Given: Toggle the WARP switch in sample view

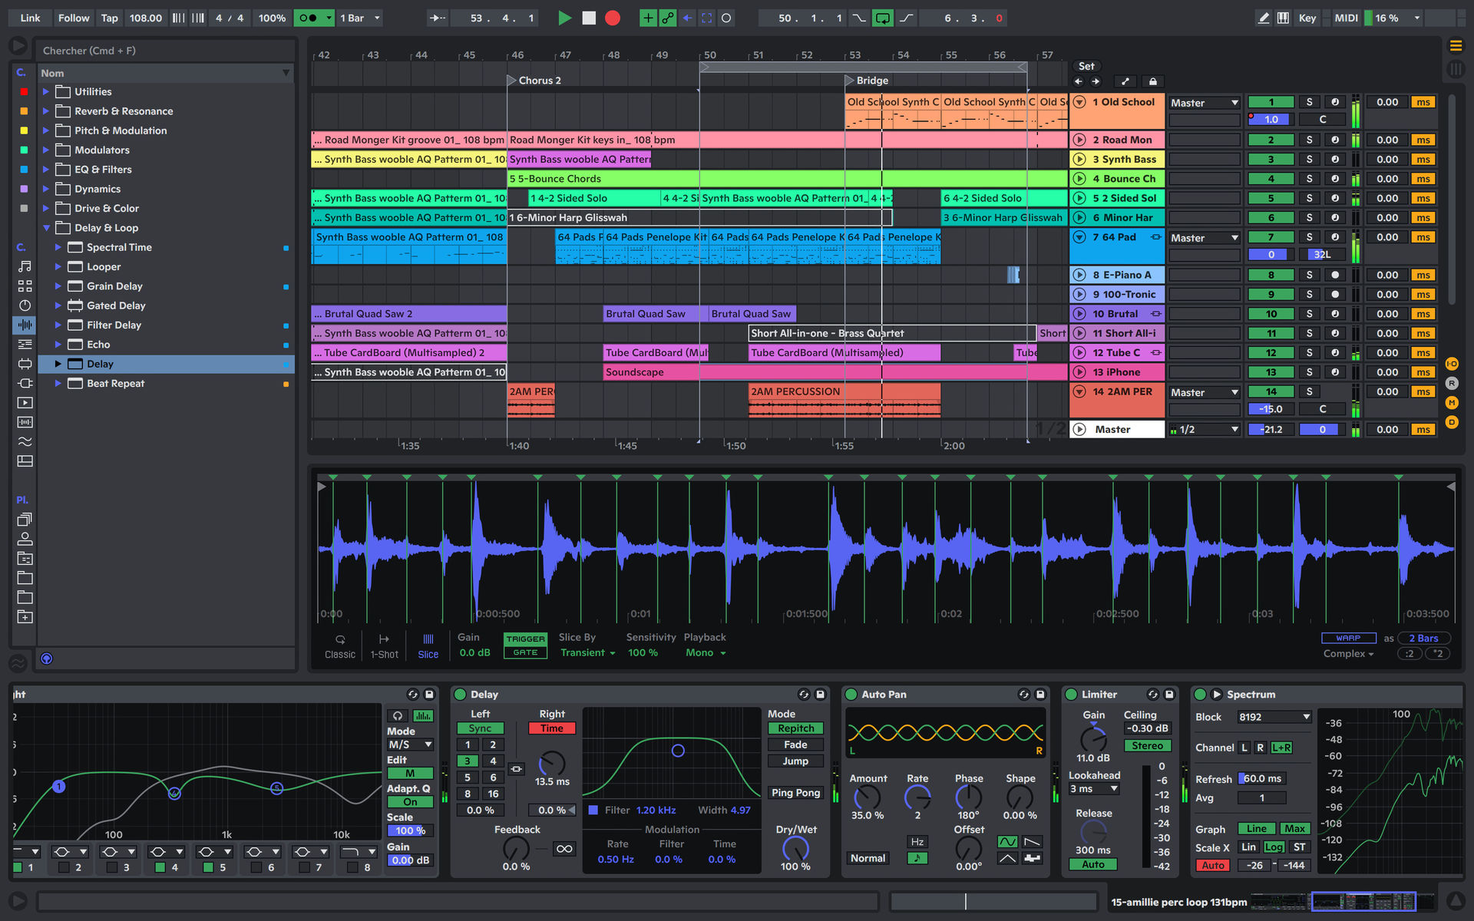Looking at the screenshot, I should [1348, 638].
